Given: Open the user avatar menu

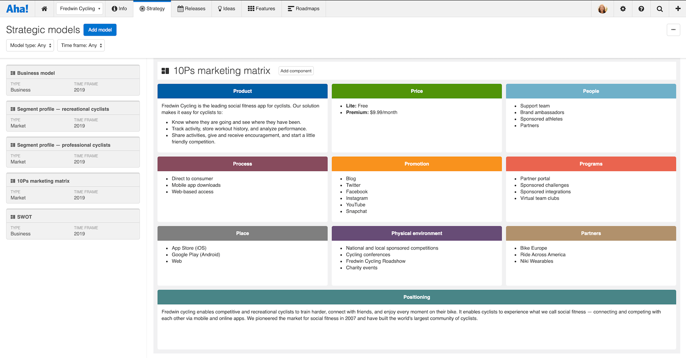Looking at the screenshot, I should [603, 9].
